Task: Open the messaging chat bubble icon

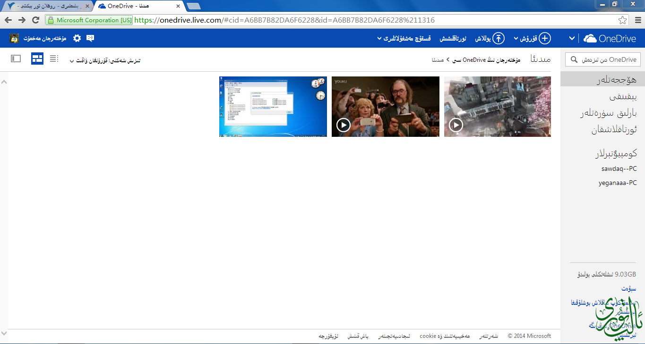Action: [90, 38]
